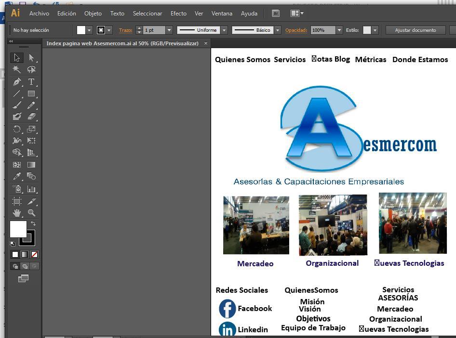Expand stroke weight dropdown next to 1 pt

click(169, 30)
